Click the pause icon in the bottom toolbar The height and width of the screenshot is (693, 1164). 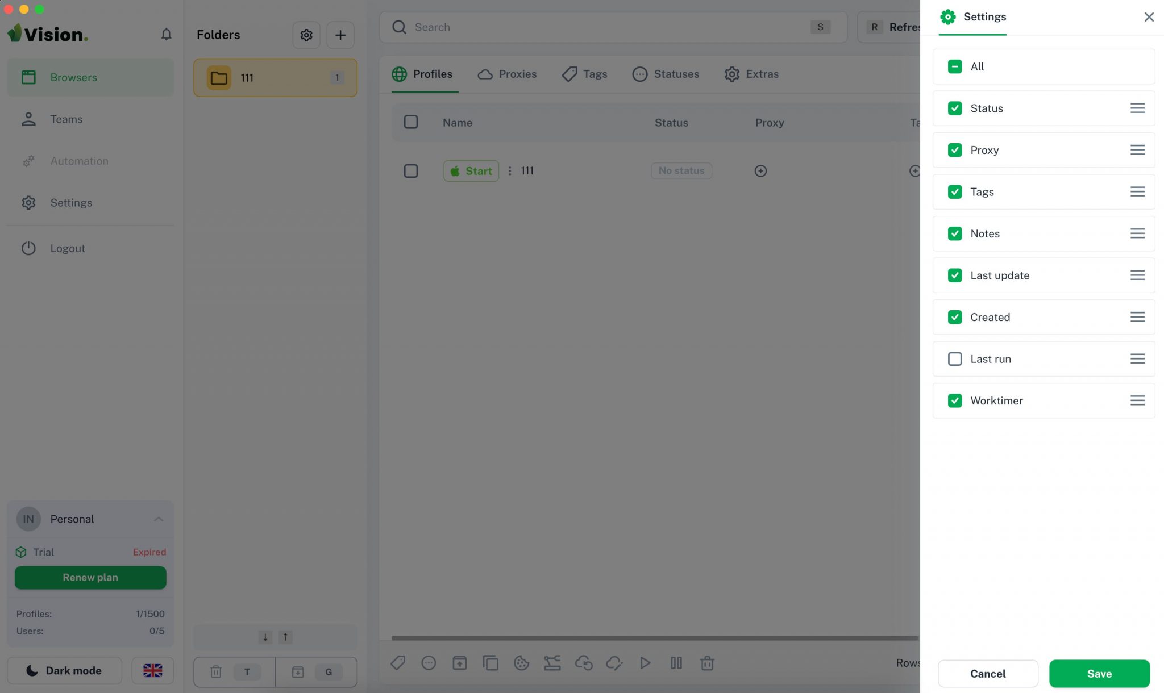(676, 663)
